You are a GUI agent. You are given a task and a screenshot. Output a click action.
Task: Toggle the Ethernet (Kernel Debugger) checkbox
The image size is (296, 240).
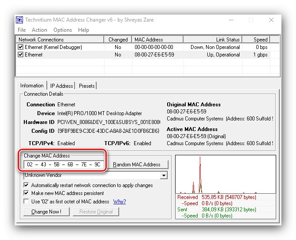coord(20,47)
